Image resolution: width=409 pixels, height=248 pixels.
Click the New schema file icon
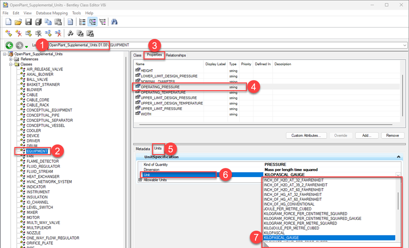8,22
